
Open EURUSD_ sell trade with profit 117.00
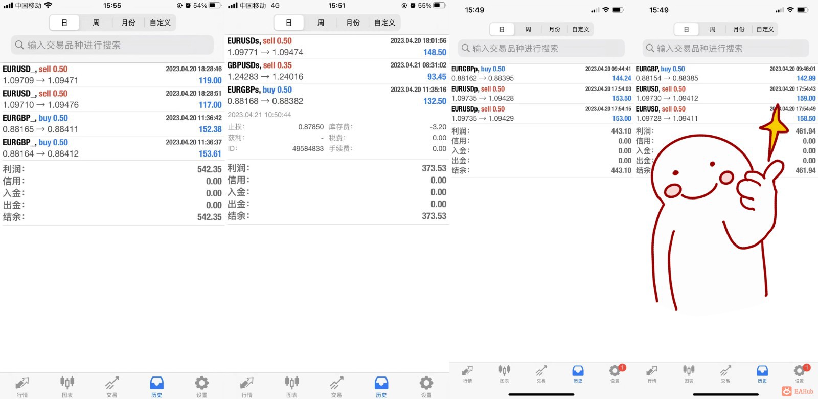pyautogui.click(x=112, y=99)
